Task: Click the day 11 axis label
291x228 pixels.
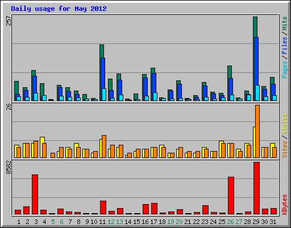Action: pyautogui.click(x=102, y=222)
